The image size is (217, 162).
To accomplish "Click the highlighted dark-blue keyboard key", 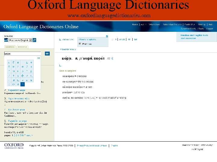I will tap(23, 84).
